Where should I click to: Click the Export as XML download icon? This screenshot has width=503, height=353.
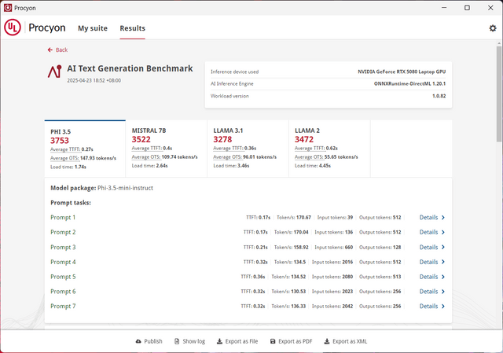[327, 341]
